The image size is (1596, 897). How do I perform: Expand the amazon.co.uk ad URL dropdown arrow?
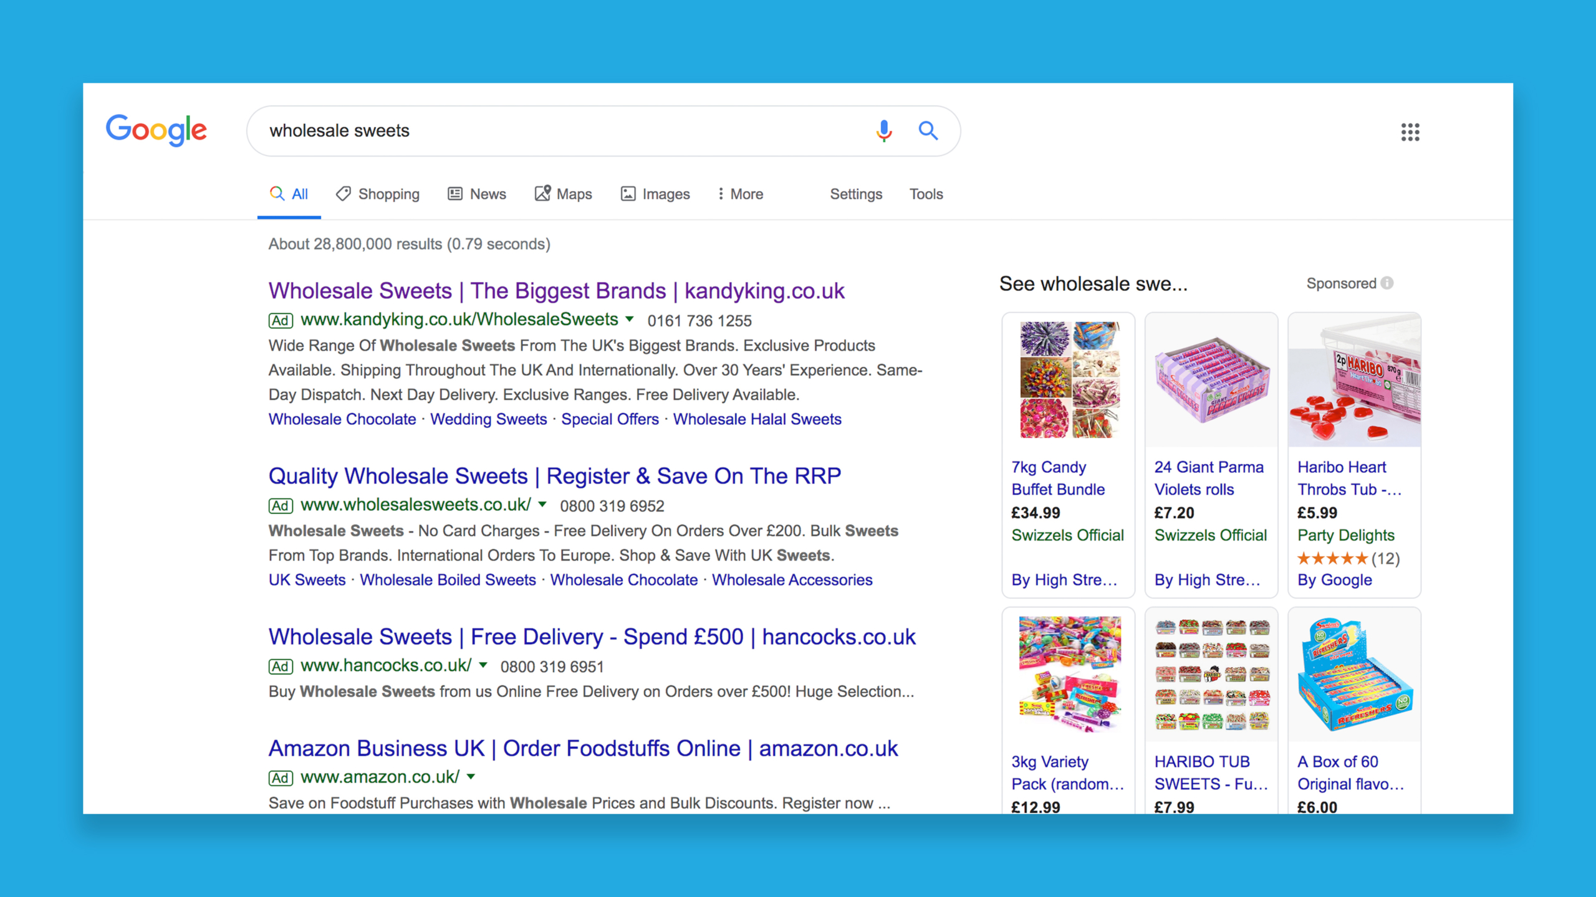(471, 777)
